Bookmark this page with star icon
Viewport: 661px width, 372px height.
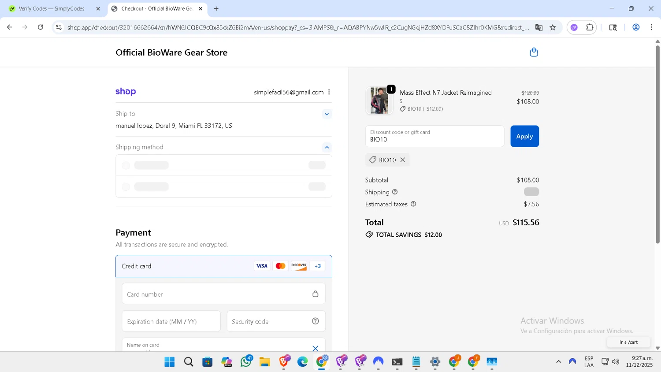pyautogui.click(x=553, y=27)
